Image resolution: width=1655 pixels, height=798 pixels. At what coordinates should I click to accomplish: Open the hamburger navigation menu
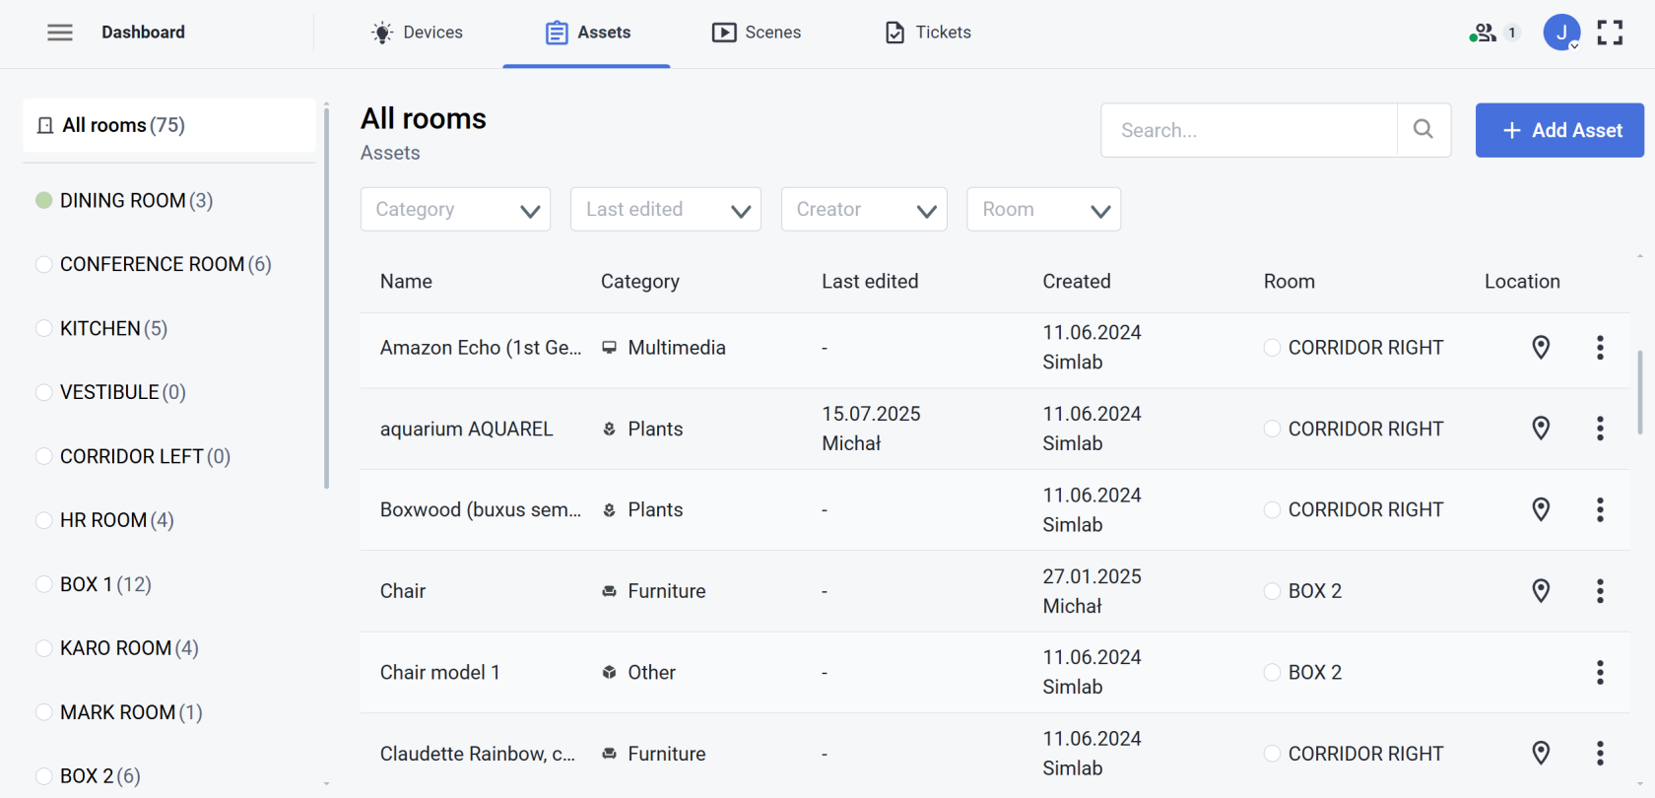click(x=60, y=33)
